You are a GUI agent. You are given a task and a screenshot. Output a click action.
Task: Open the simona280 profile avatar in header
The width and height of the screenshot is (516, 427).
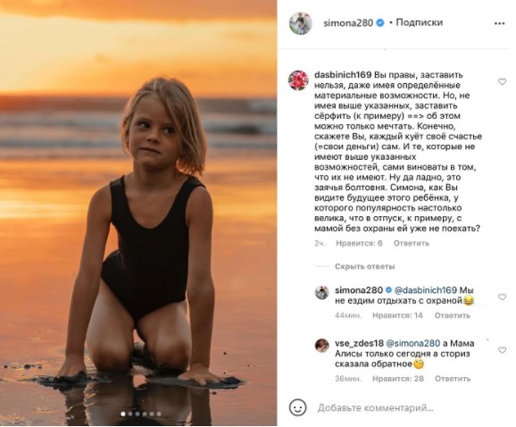point(300,23)
